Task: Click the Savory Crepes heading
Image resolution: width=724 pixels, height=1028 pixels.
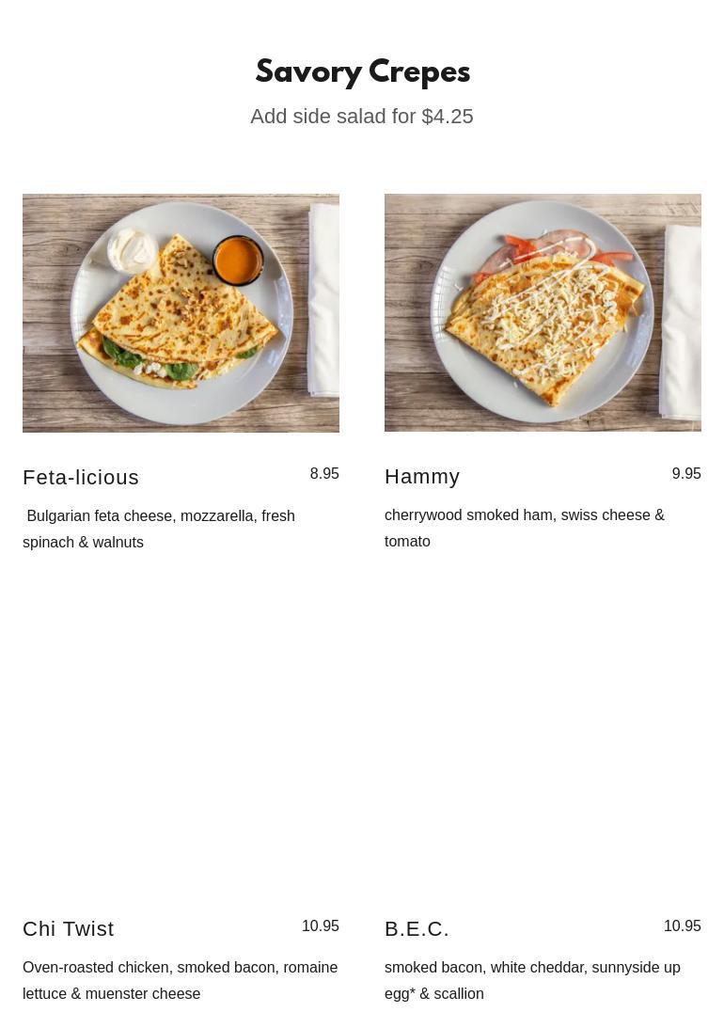Action: point(362,71)
